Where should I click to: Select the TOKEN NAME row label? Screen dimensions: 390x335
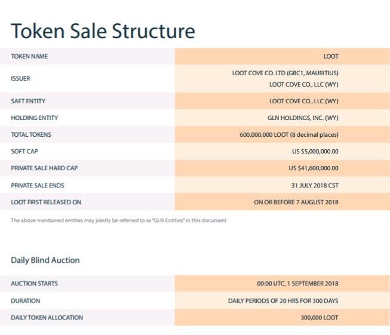tap(29, 56)
